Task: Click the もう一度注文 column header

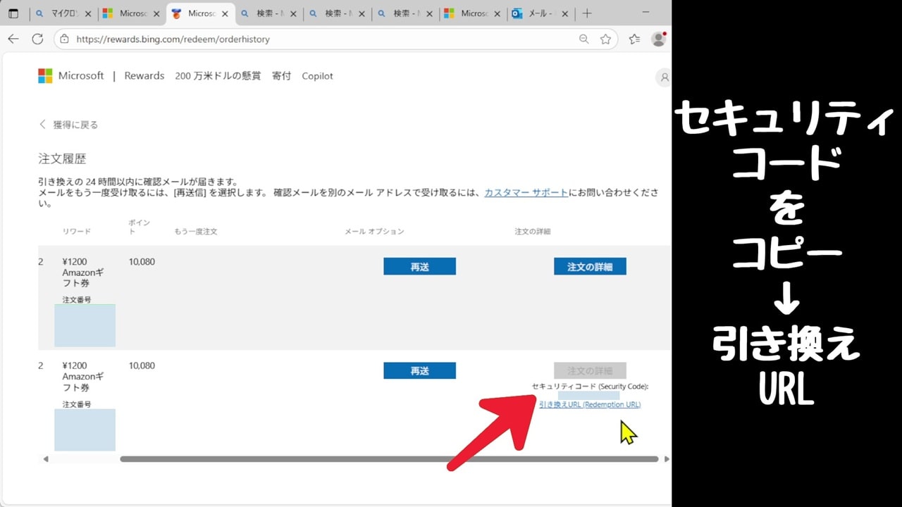Action: point(195,232)
